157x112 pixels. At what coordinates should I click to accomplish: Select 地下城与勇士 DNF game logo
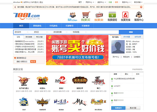[x=24, y=81]
